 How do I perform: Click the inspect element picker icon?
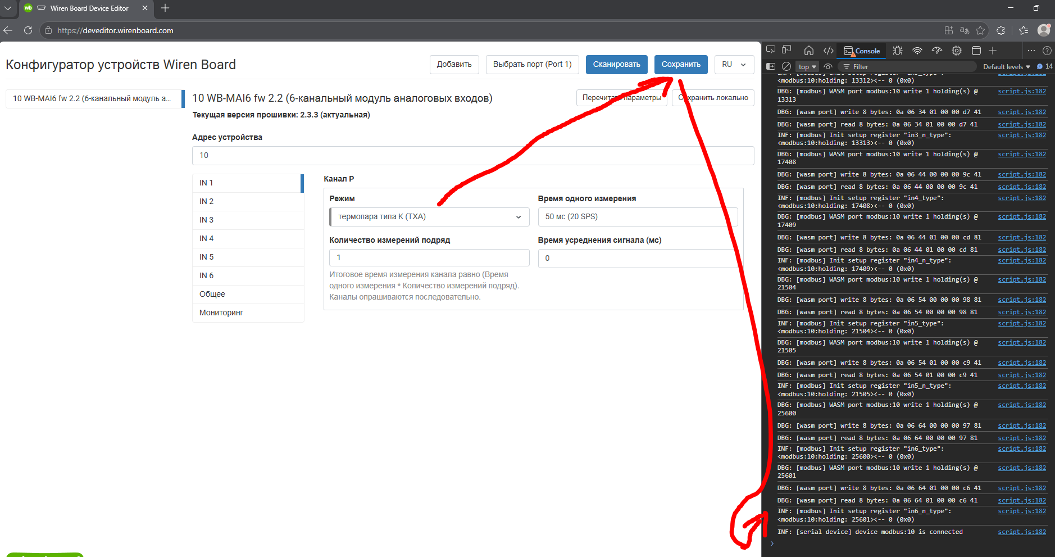click(771, 50)
